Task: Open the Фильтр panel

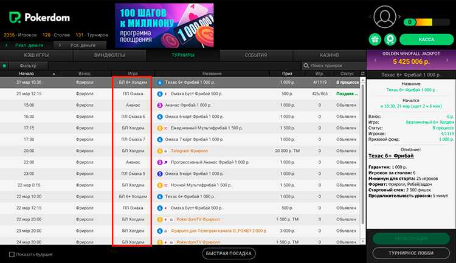Action: 28,66
